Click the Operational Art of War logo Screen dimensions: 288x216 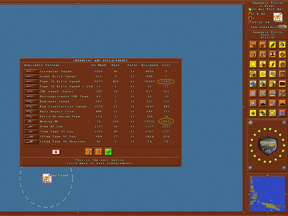click(268, 146)
